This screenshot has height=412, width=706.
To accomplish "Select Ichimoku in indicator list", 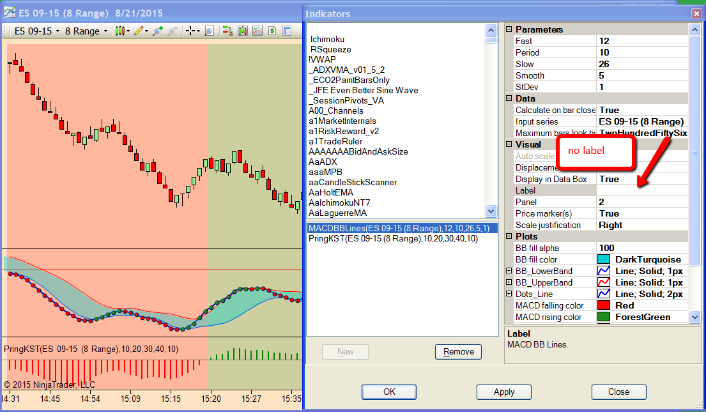I will (327, 39).
